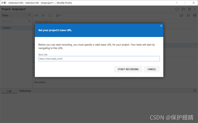Switch to the Reference tab
The width and height of the screenshot is (198, 123).
[25, 91]
